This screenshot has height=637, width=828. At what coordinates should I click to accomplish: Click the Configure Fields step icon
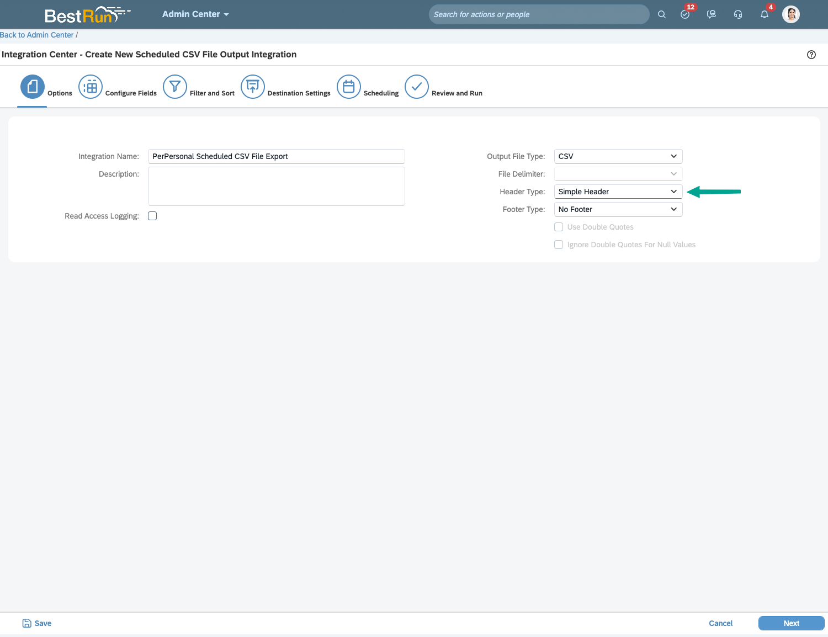pos(91,87)
